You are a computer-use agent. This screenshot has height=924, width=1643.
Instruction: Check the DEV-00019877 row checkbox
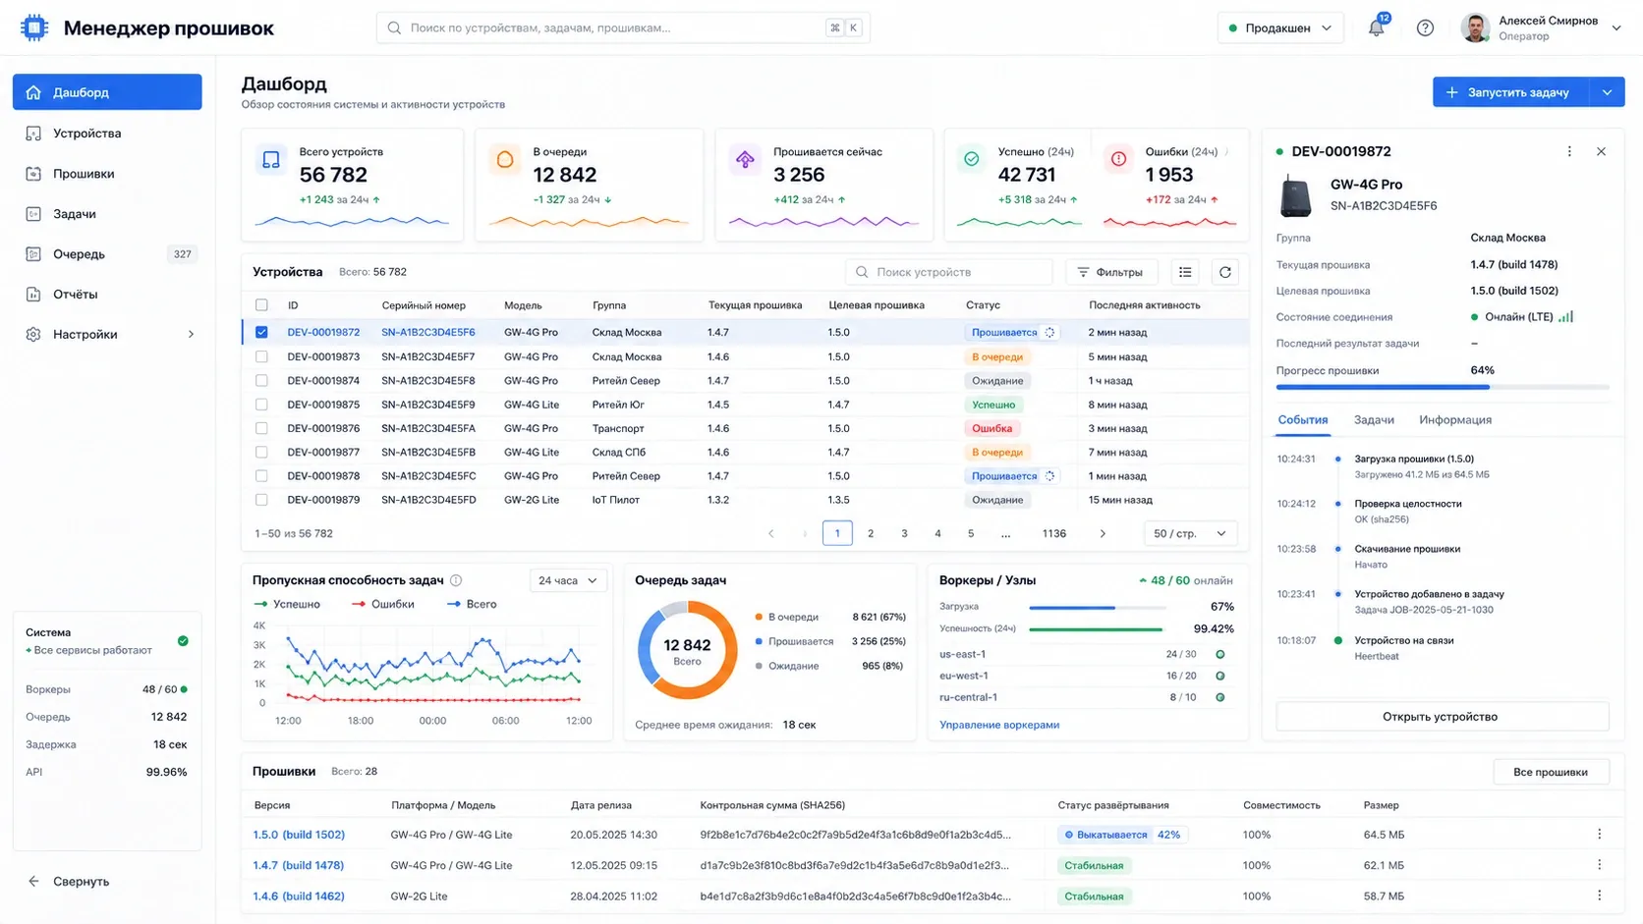(261, 452)
